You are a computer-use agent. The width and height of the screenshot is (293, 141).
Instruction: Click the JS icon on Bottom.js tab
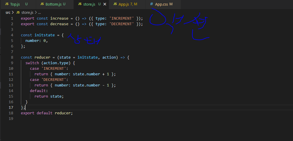(42, 4)
